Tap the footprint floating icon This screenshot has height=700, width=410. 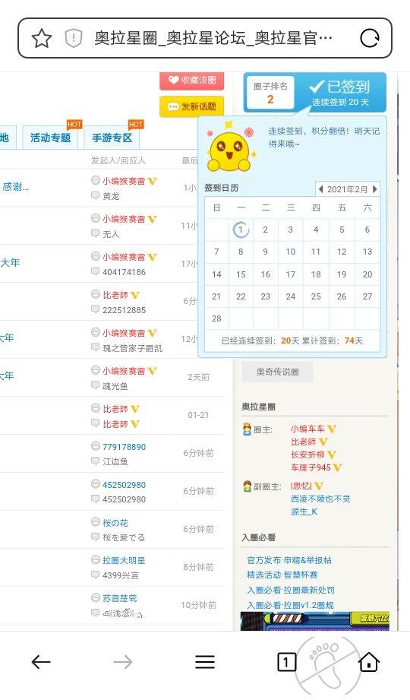pos(327,665)
